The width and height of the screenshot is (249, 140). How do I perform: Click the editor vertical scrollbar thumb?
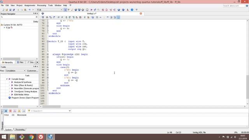[x=247, y=87]
